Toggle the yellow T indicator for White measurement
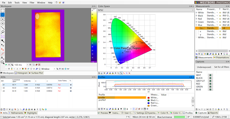230x119 pixels. [220, 13]
